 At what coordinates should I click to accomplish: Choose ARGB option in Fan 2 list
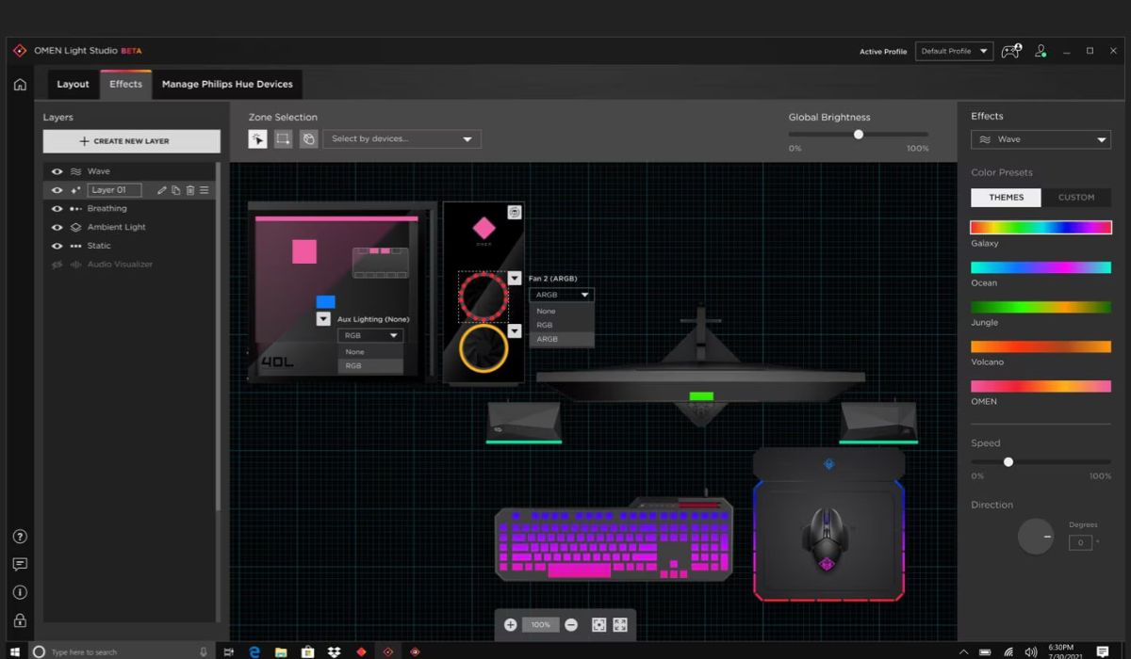[562, 339]
